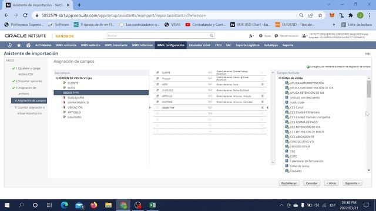Click the field icon next to Auth. Code
The image size is (376, 211).
click(287, 103)
